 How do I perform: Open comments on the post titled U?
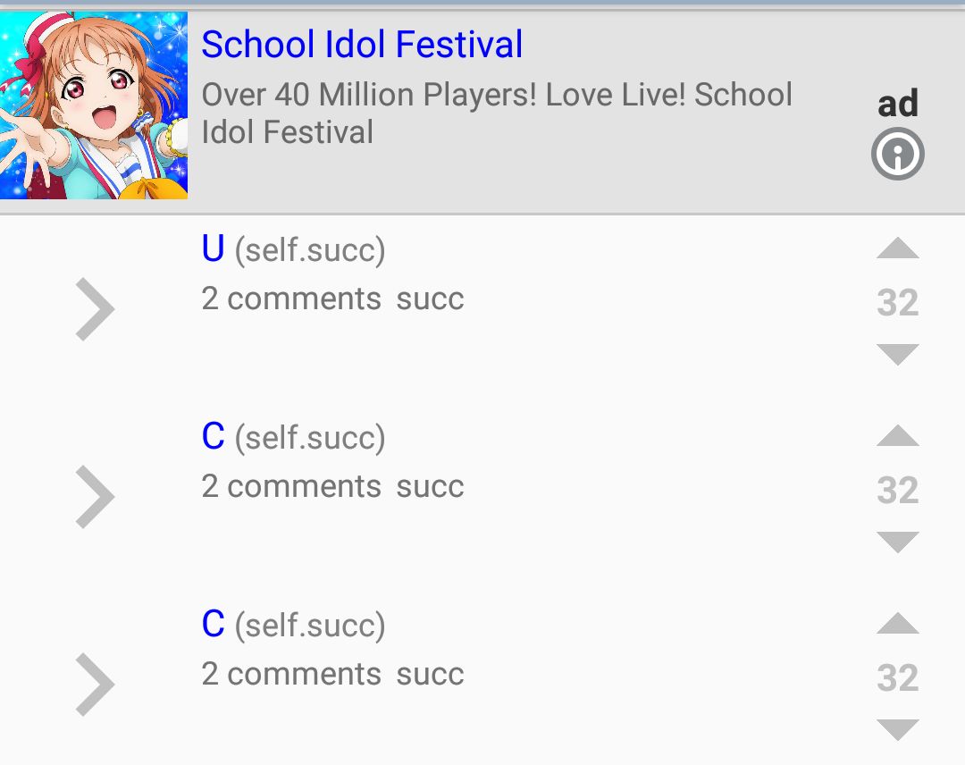click(291, 298)
